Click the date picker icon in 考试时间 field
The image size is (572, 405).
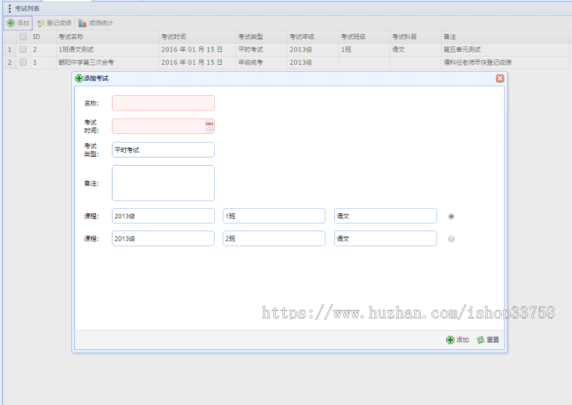coord(210,126)
